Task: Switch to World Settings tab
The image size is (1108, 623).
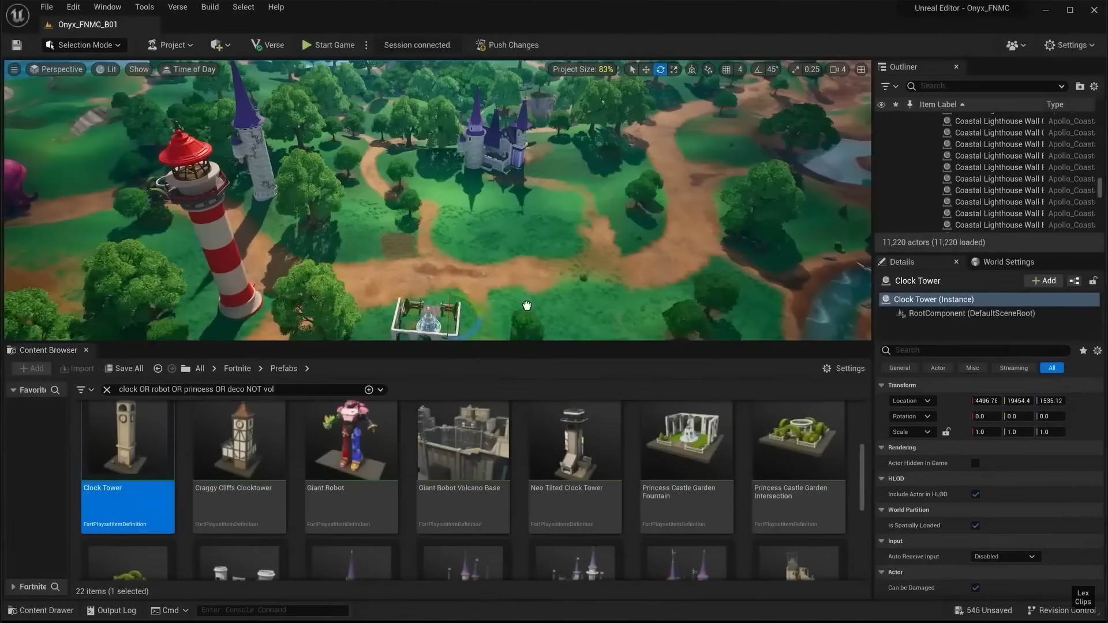Action: point(1002,262)
